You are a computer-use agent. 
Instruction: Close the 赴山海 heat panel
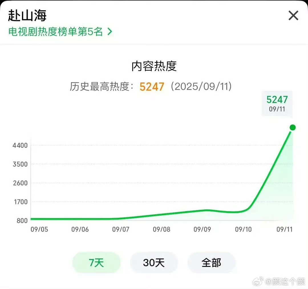(x=293, y=15)
